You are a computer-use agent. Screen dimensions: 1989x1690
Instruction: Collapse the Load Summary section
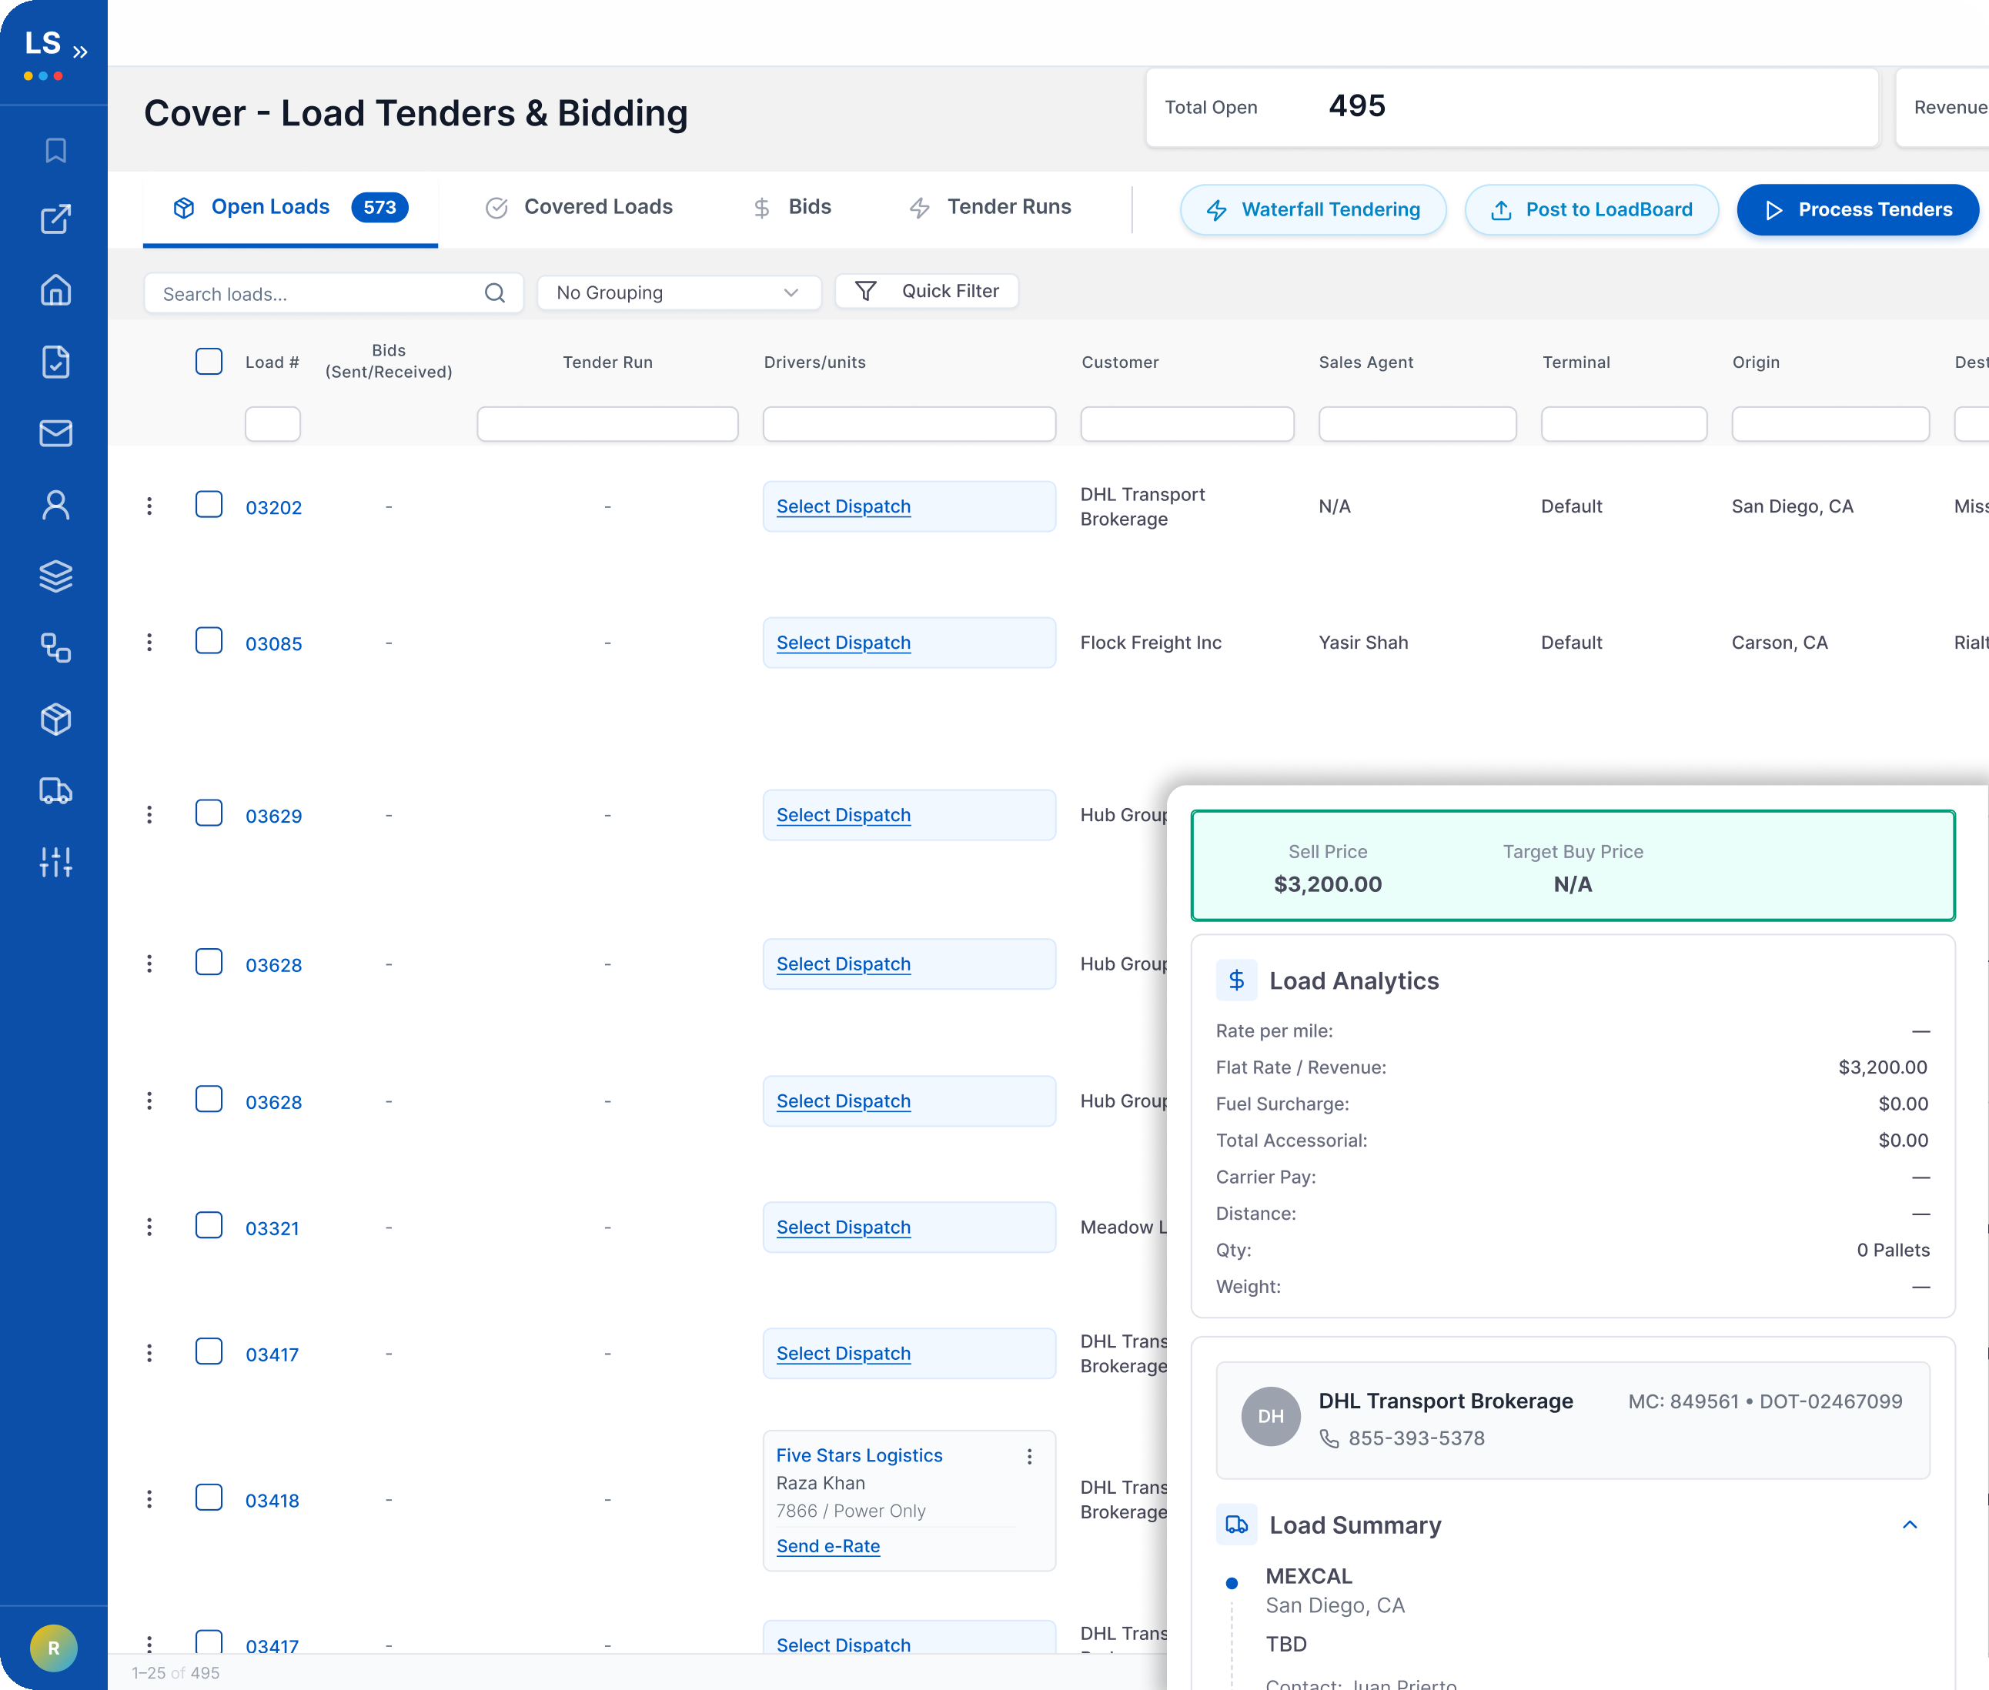1910,1525
